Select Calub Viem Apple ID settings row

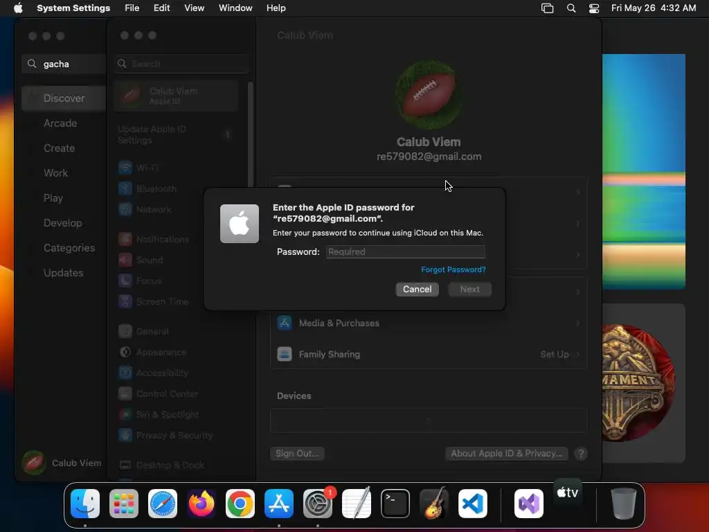(177, 96)
